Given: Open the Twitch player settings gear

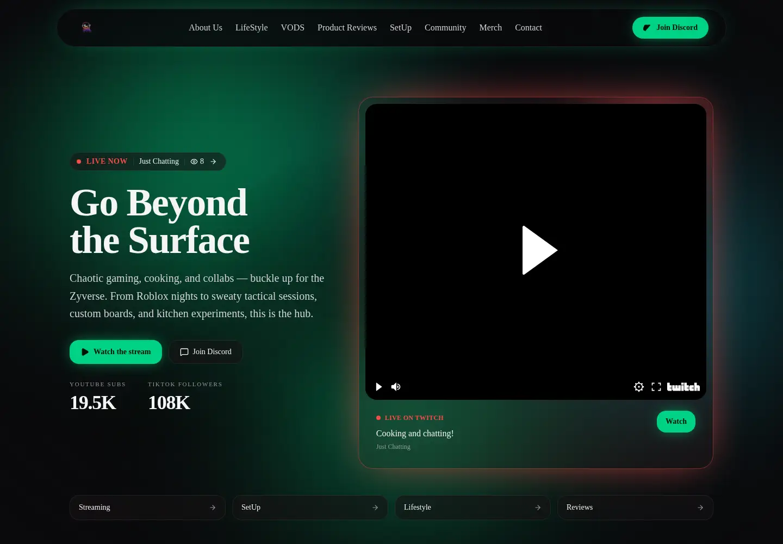Looking at the screenshot, I should (x=639, y=387).
